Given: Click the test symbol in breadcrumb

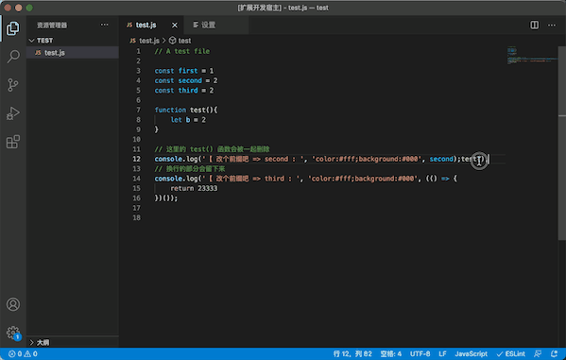Looking at the screenshot, I should point(180,41).
